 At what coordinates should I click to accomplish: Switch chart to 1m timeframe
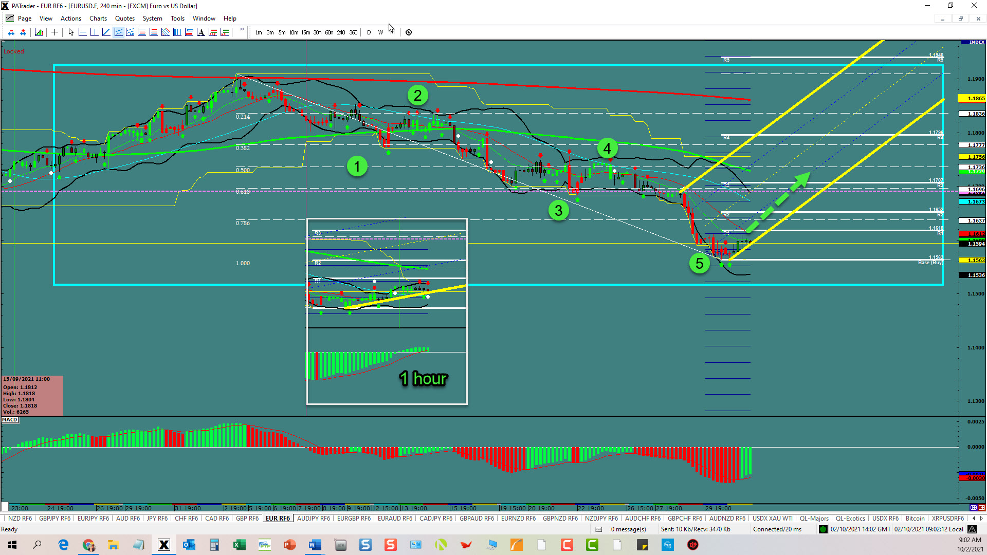[x=259, y=32]
